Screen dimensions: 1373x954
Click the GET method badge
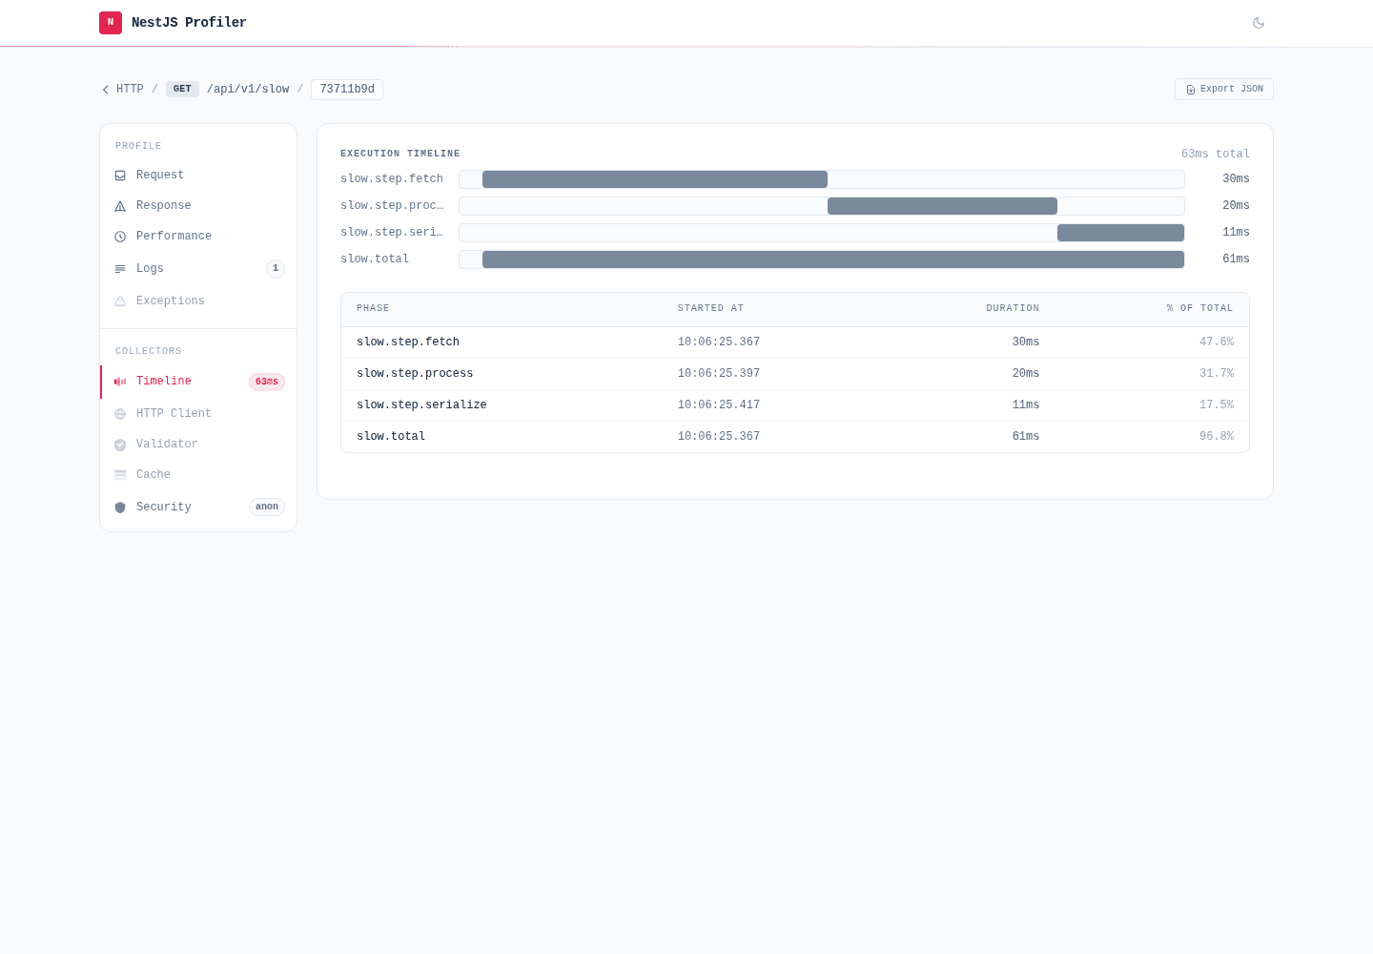pyautogui.click(x=182, y=89)
